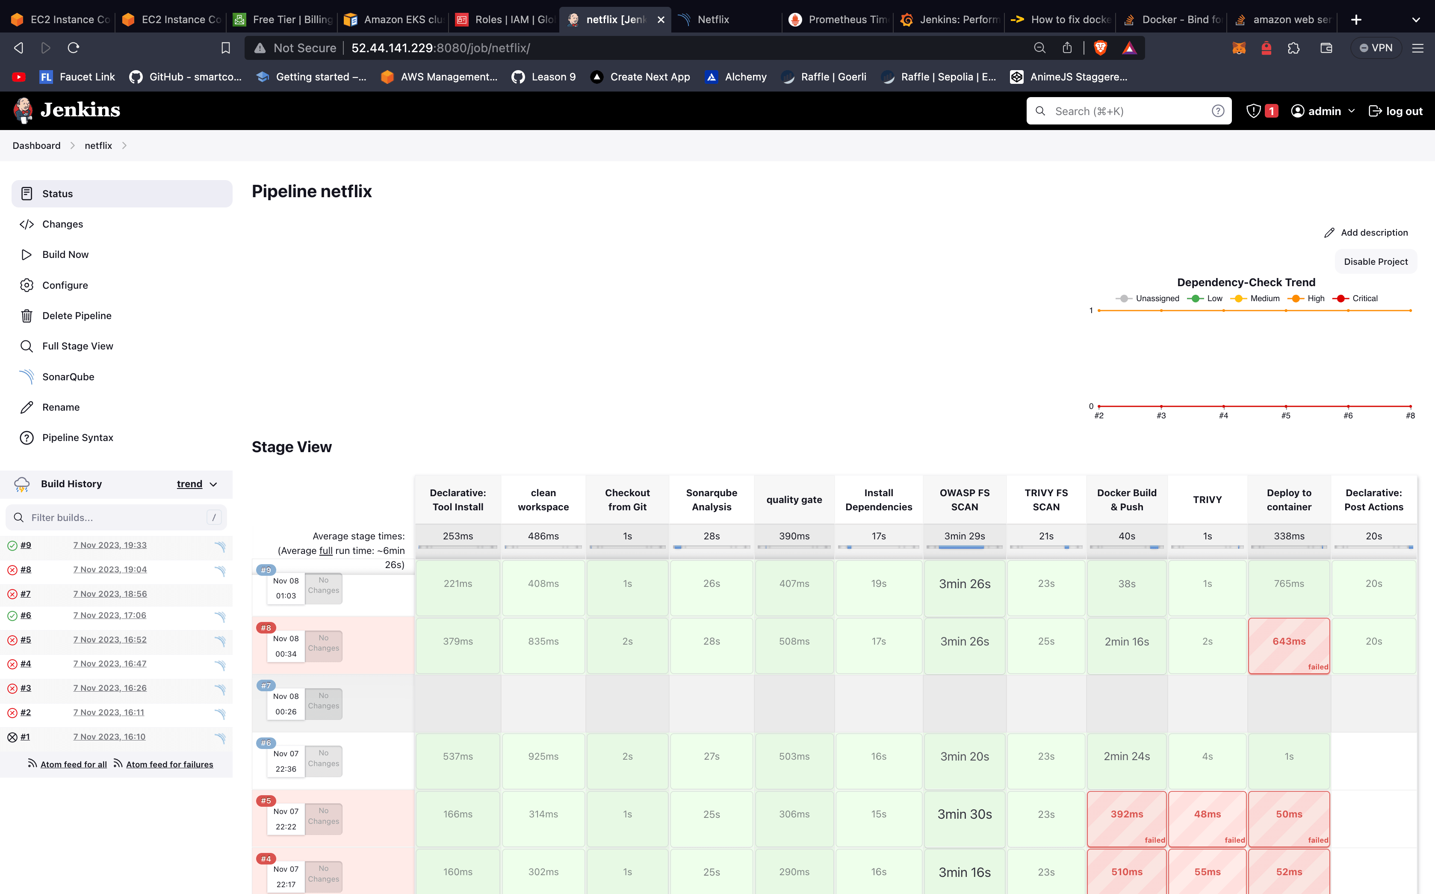This screenshot has width=1435, height=894.
Task: Focus the Filter builds input field
Action: (116, 517)
